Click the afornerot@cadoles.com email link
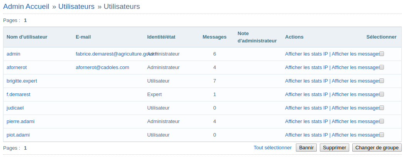The width and height of the screenshot is (406, 157). (102, 68)
